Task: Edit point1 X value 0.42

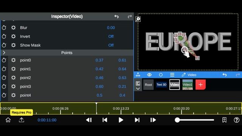Action: 99,69
